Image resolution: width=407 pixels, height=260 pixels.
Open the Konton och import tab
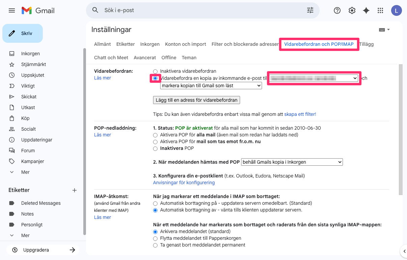click(185, 44)
